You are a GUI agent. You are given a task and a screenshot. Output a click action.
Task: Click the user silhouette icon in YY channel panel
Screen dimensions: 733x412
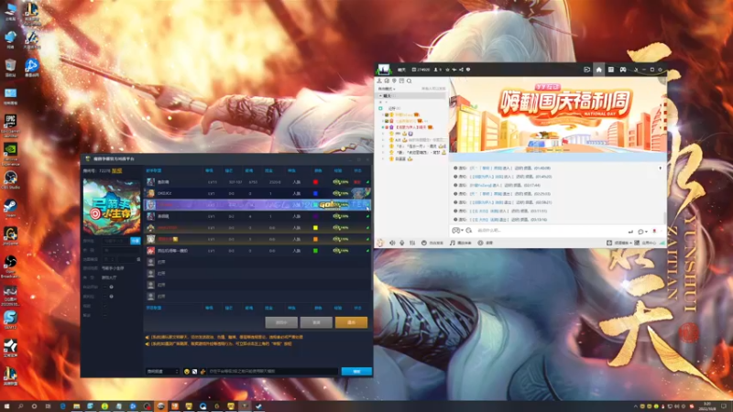point(379,81)
